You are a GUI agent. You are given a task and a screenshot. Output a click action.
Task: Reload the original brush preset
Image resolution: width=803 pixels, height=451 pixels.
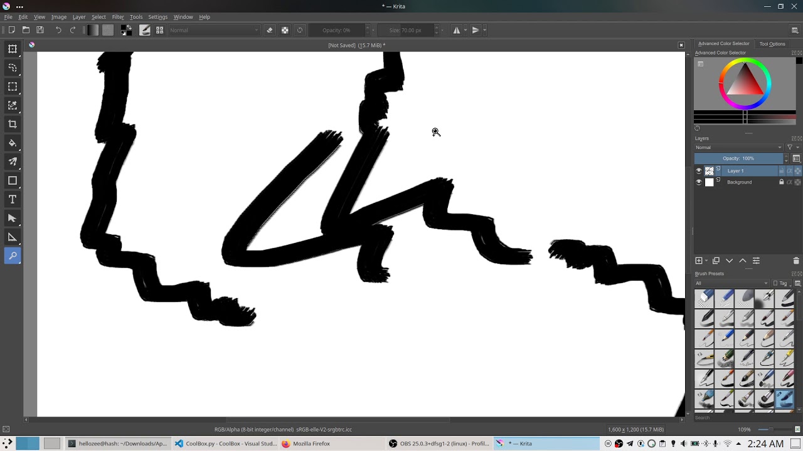tap(300, 30)
